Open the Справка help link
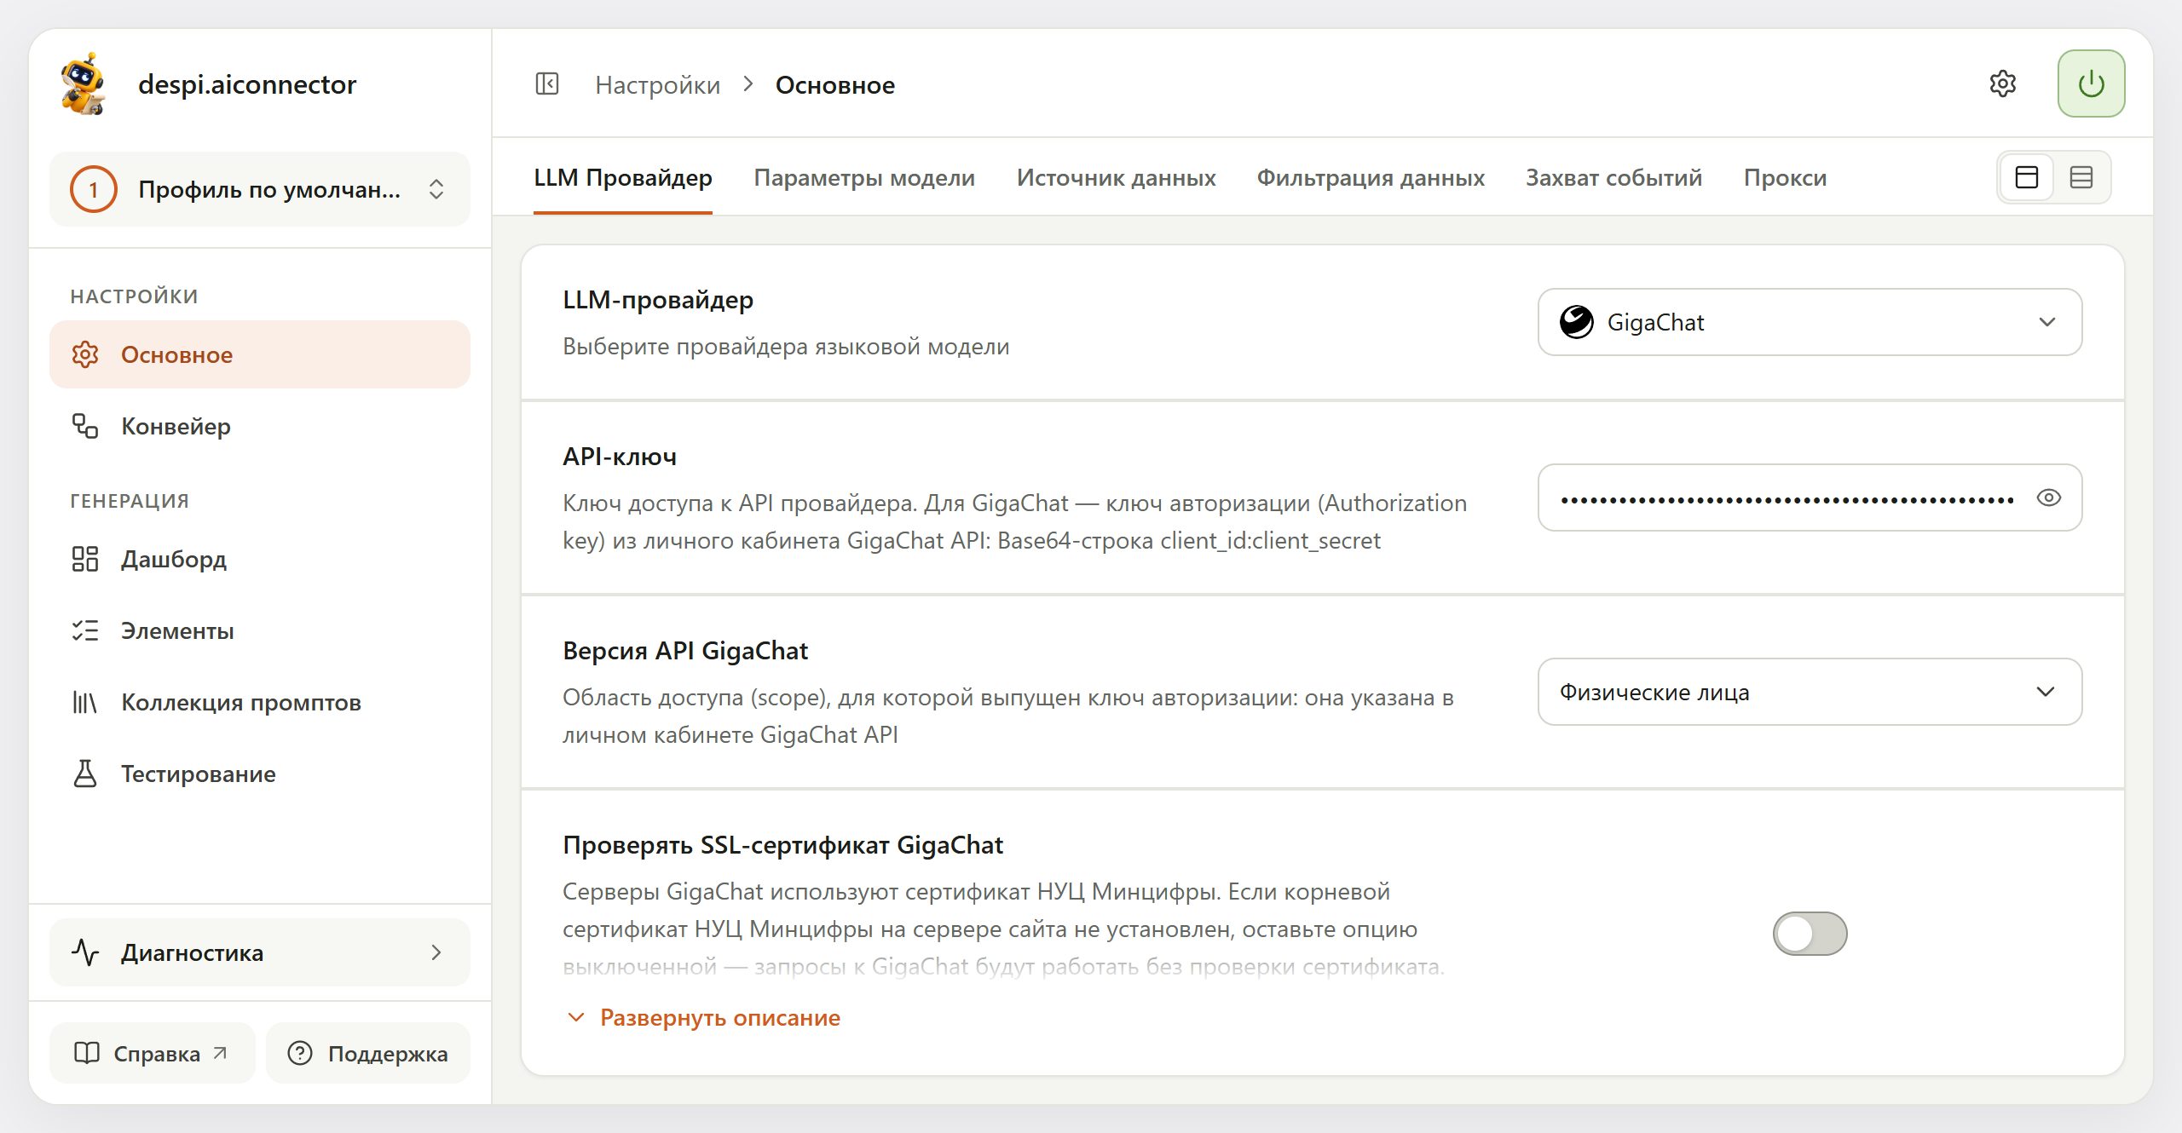2182x1133 pixels. click(x=152, y=1053)
